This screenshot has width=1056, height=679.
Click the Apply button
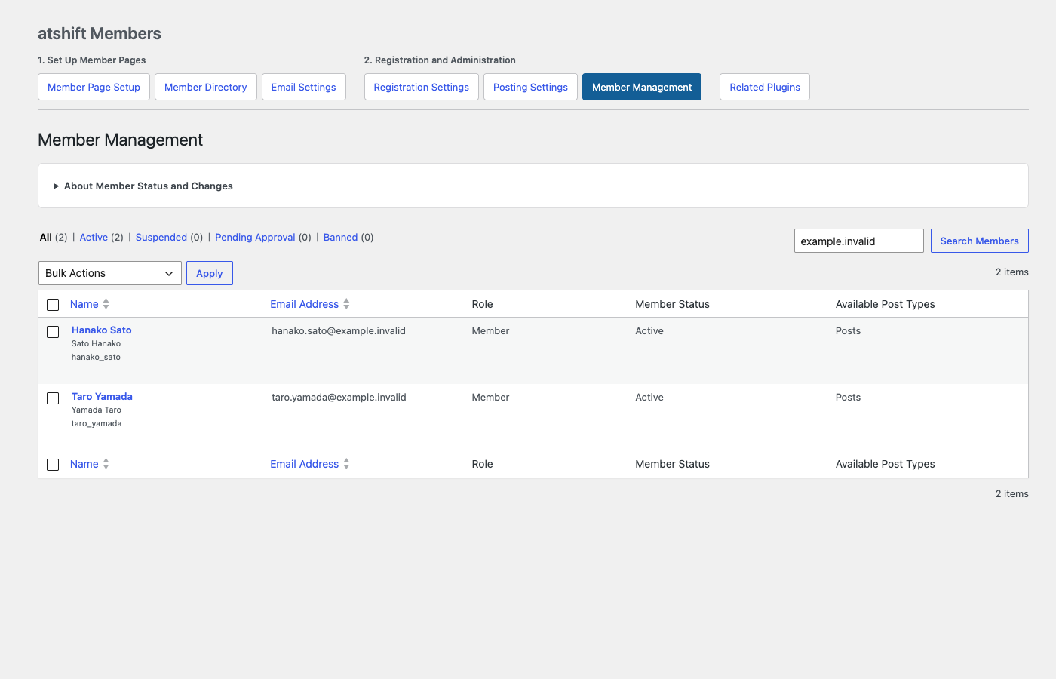210,273
